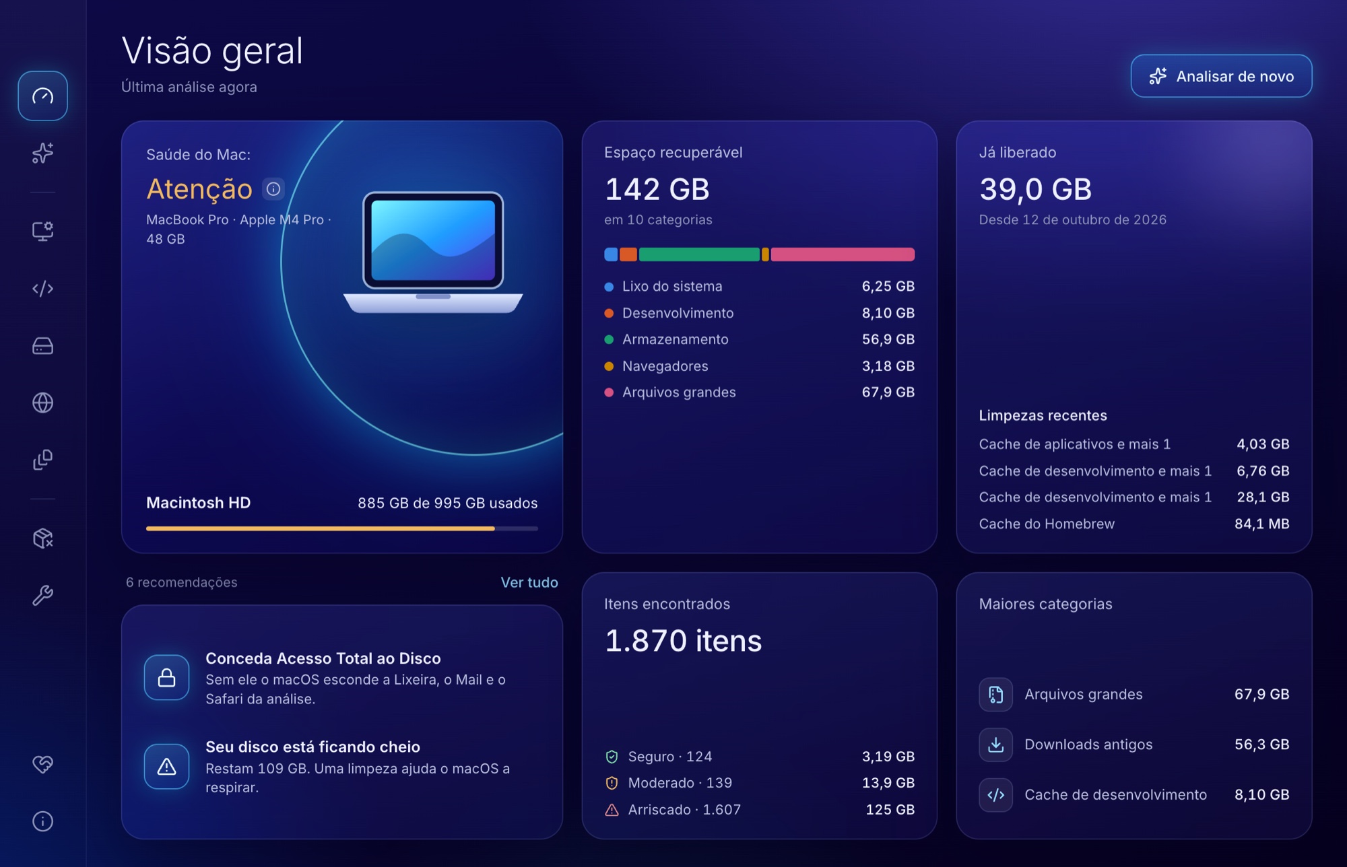The width and height of the screenshot is (1347, 867).
Task: Click the 142 GB recoverable space value
Action: (x=657, y=189)
